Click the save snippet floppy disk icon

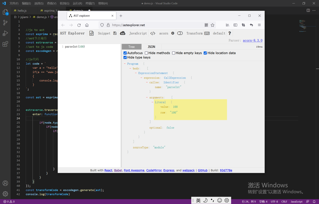(115, 33)
